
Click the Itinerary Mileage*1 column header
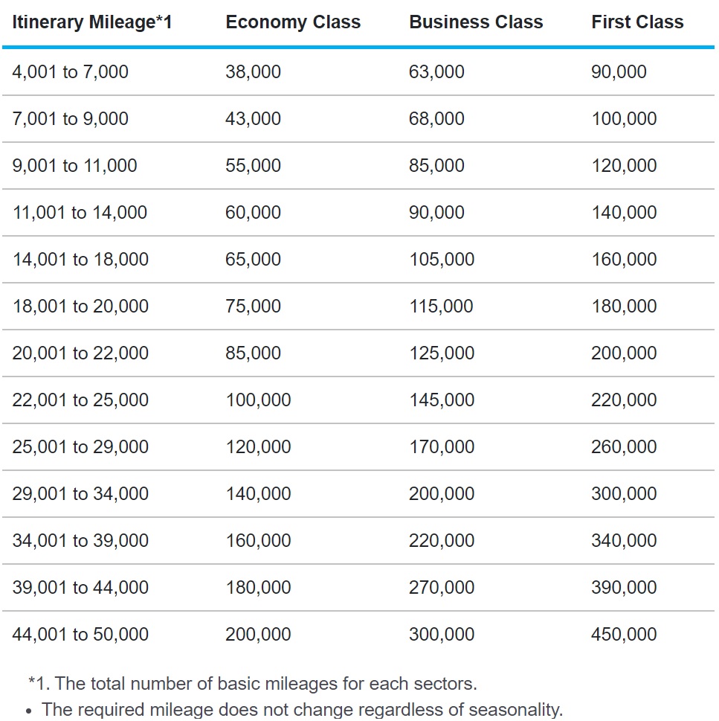click(x=92, y=22)
